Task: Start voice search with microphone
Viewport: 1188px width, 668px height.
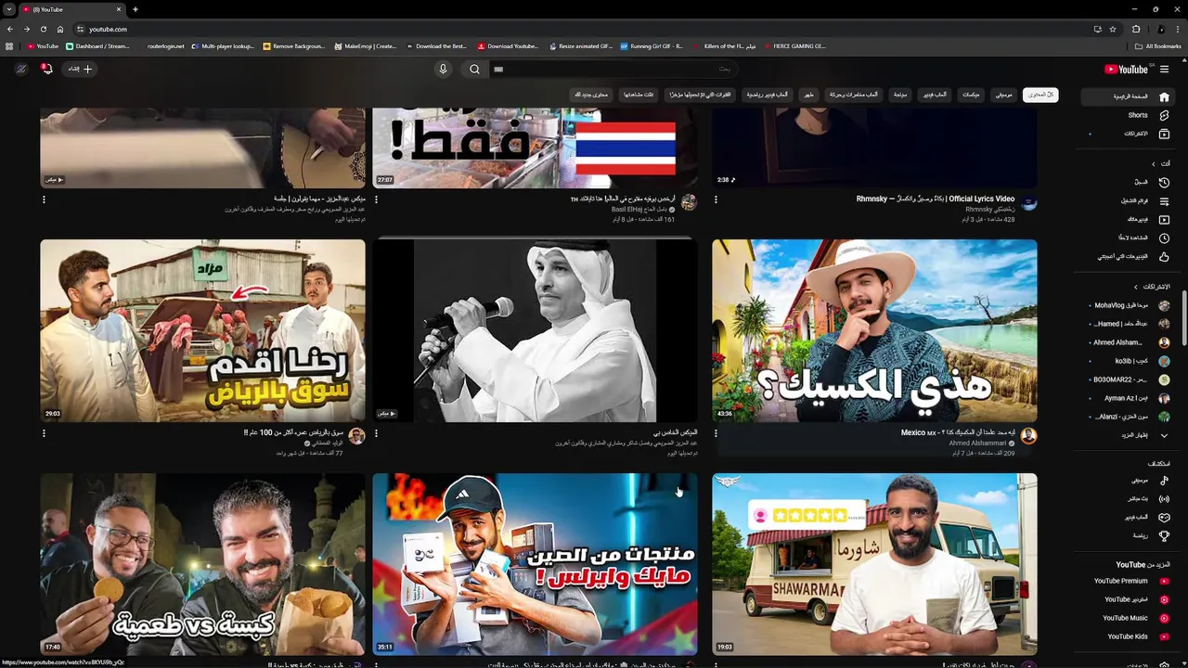Action: tap(443, 69)
